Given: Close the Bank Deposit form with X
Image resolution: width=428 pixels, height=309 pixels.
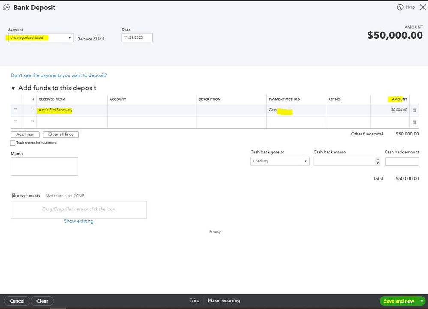Looking at the screenshot, I should (x=422, y=7).
